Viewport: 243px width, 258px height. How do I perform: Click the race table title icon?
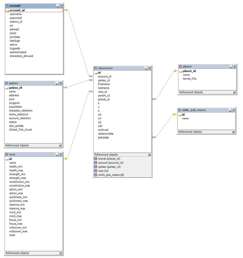[x=7, y=154]
